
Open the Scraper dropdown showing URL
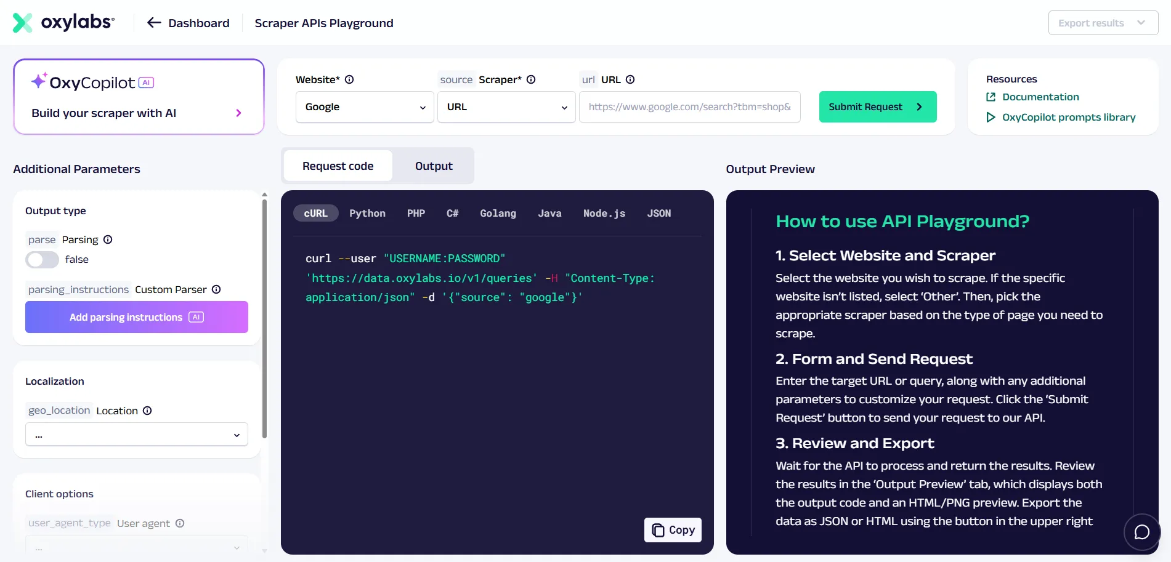tap(506, 106)
